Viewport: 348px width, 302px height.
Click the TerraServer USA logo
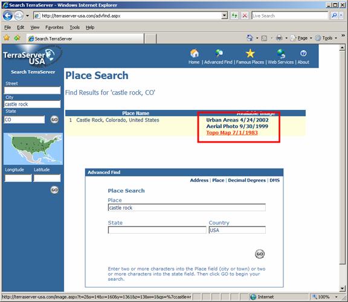click(x=32, y=56)
